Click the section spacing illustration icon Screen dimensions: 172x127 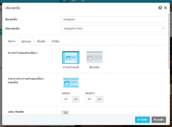pos(71,83)
